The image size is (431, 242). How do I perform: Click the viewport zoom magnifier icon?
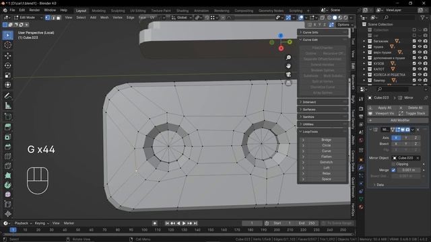tap(288, 57)
